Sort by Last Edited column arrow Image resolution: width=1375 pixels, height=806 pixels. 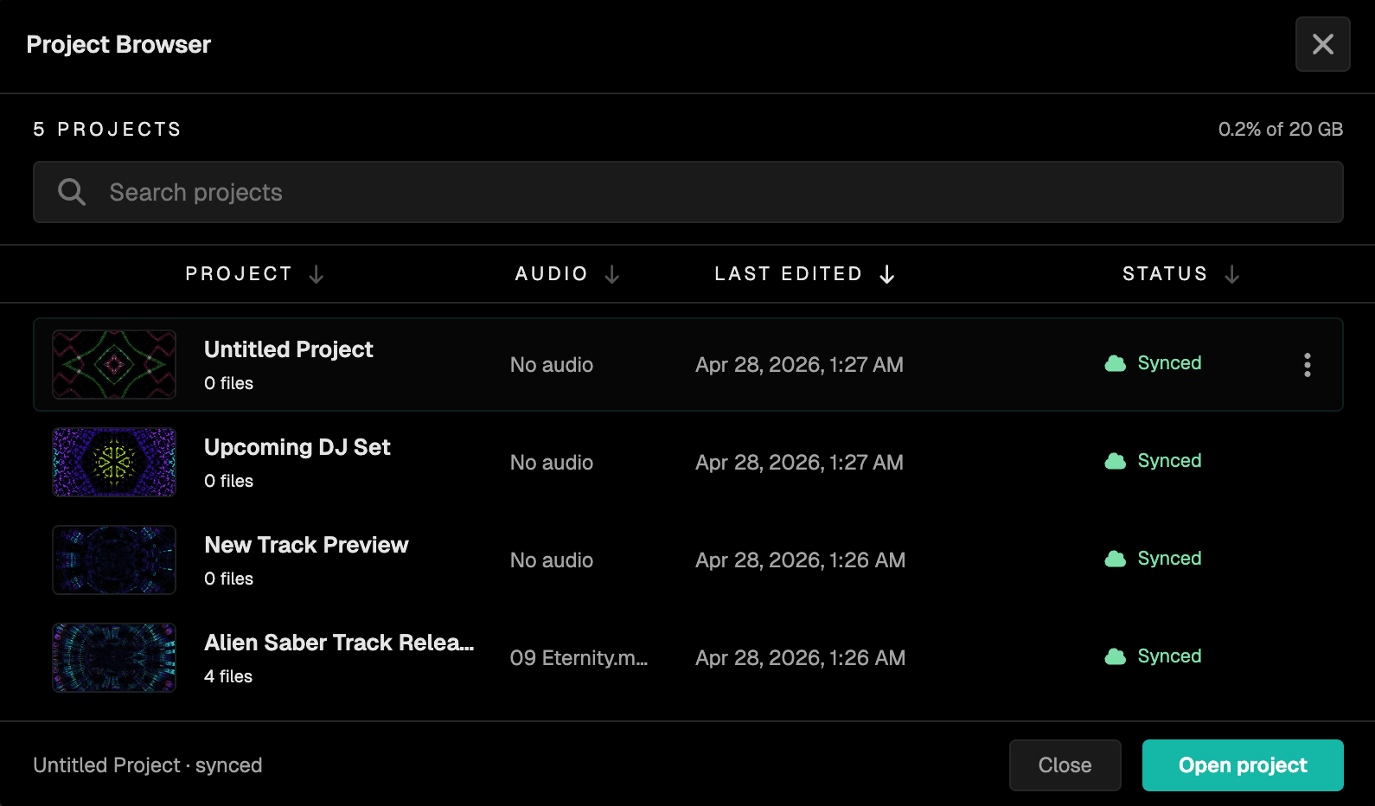[887, 274]
